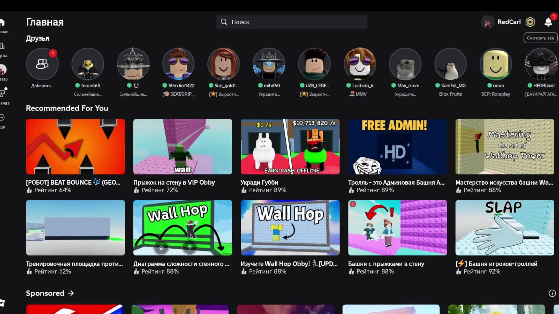Click title Диаграмма сложности стенного
559x314 pixels.
click(x=181, y=264)
